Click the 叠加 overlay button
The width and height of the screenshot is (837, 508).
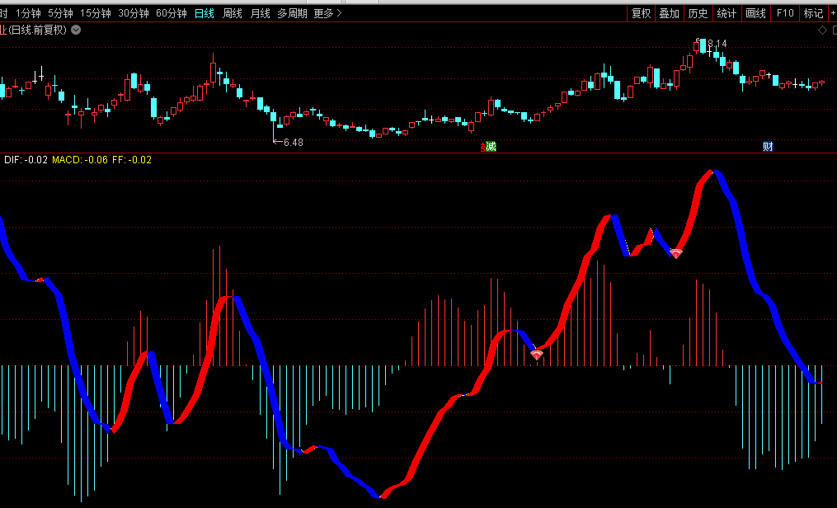point(669,13)
